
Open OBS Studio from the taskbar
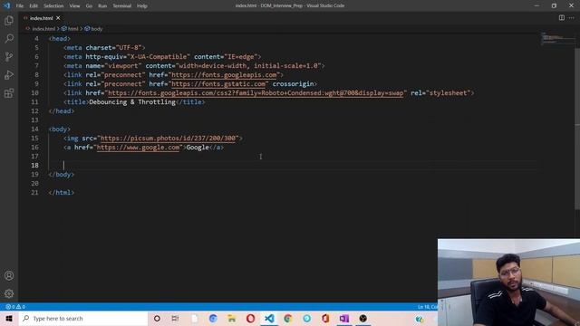362,318
